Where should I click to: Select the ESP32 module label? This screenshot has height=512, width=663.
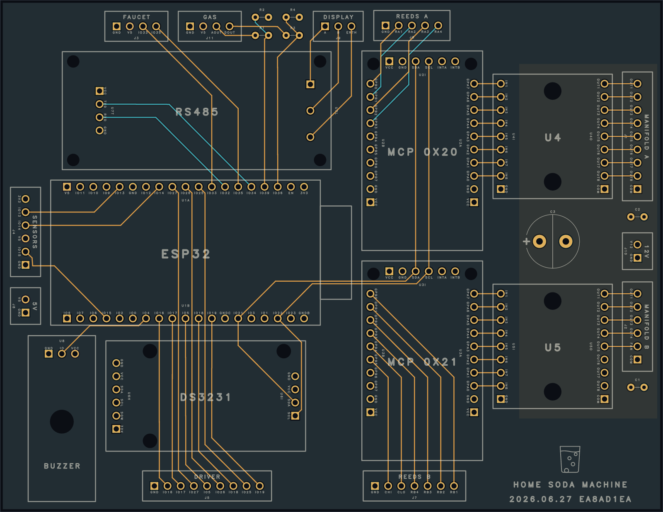pyautogui.click(x=186, y=254)
